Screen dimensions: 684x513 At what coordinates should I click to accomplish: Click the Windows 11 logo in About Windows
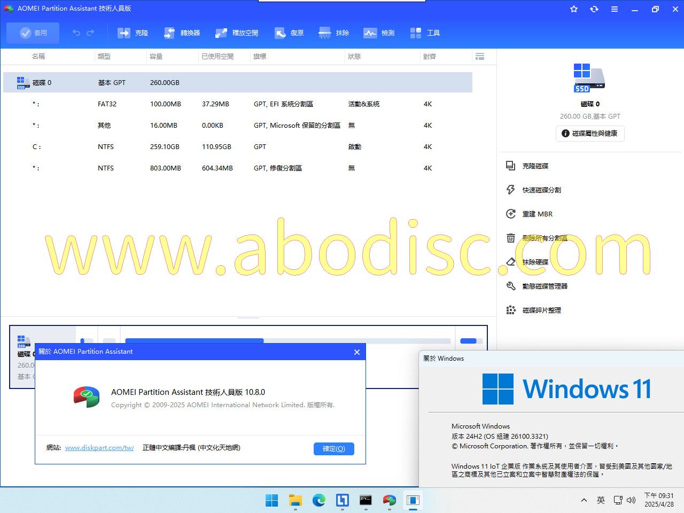567,388
